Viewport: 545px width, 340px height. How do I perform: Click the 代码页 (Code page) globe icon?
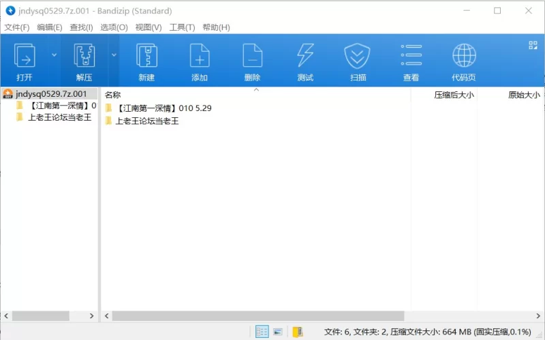464,56
